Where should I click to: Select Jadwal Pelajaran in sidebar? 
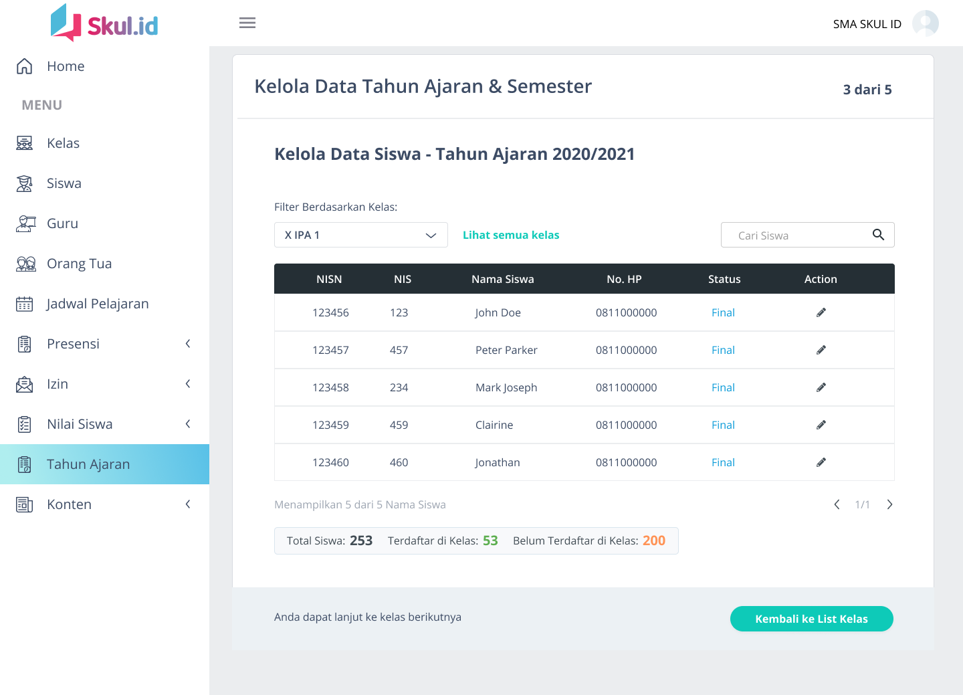pos(98,304)
